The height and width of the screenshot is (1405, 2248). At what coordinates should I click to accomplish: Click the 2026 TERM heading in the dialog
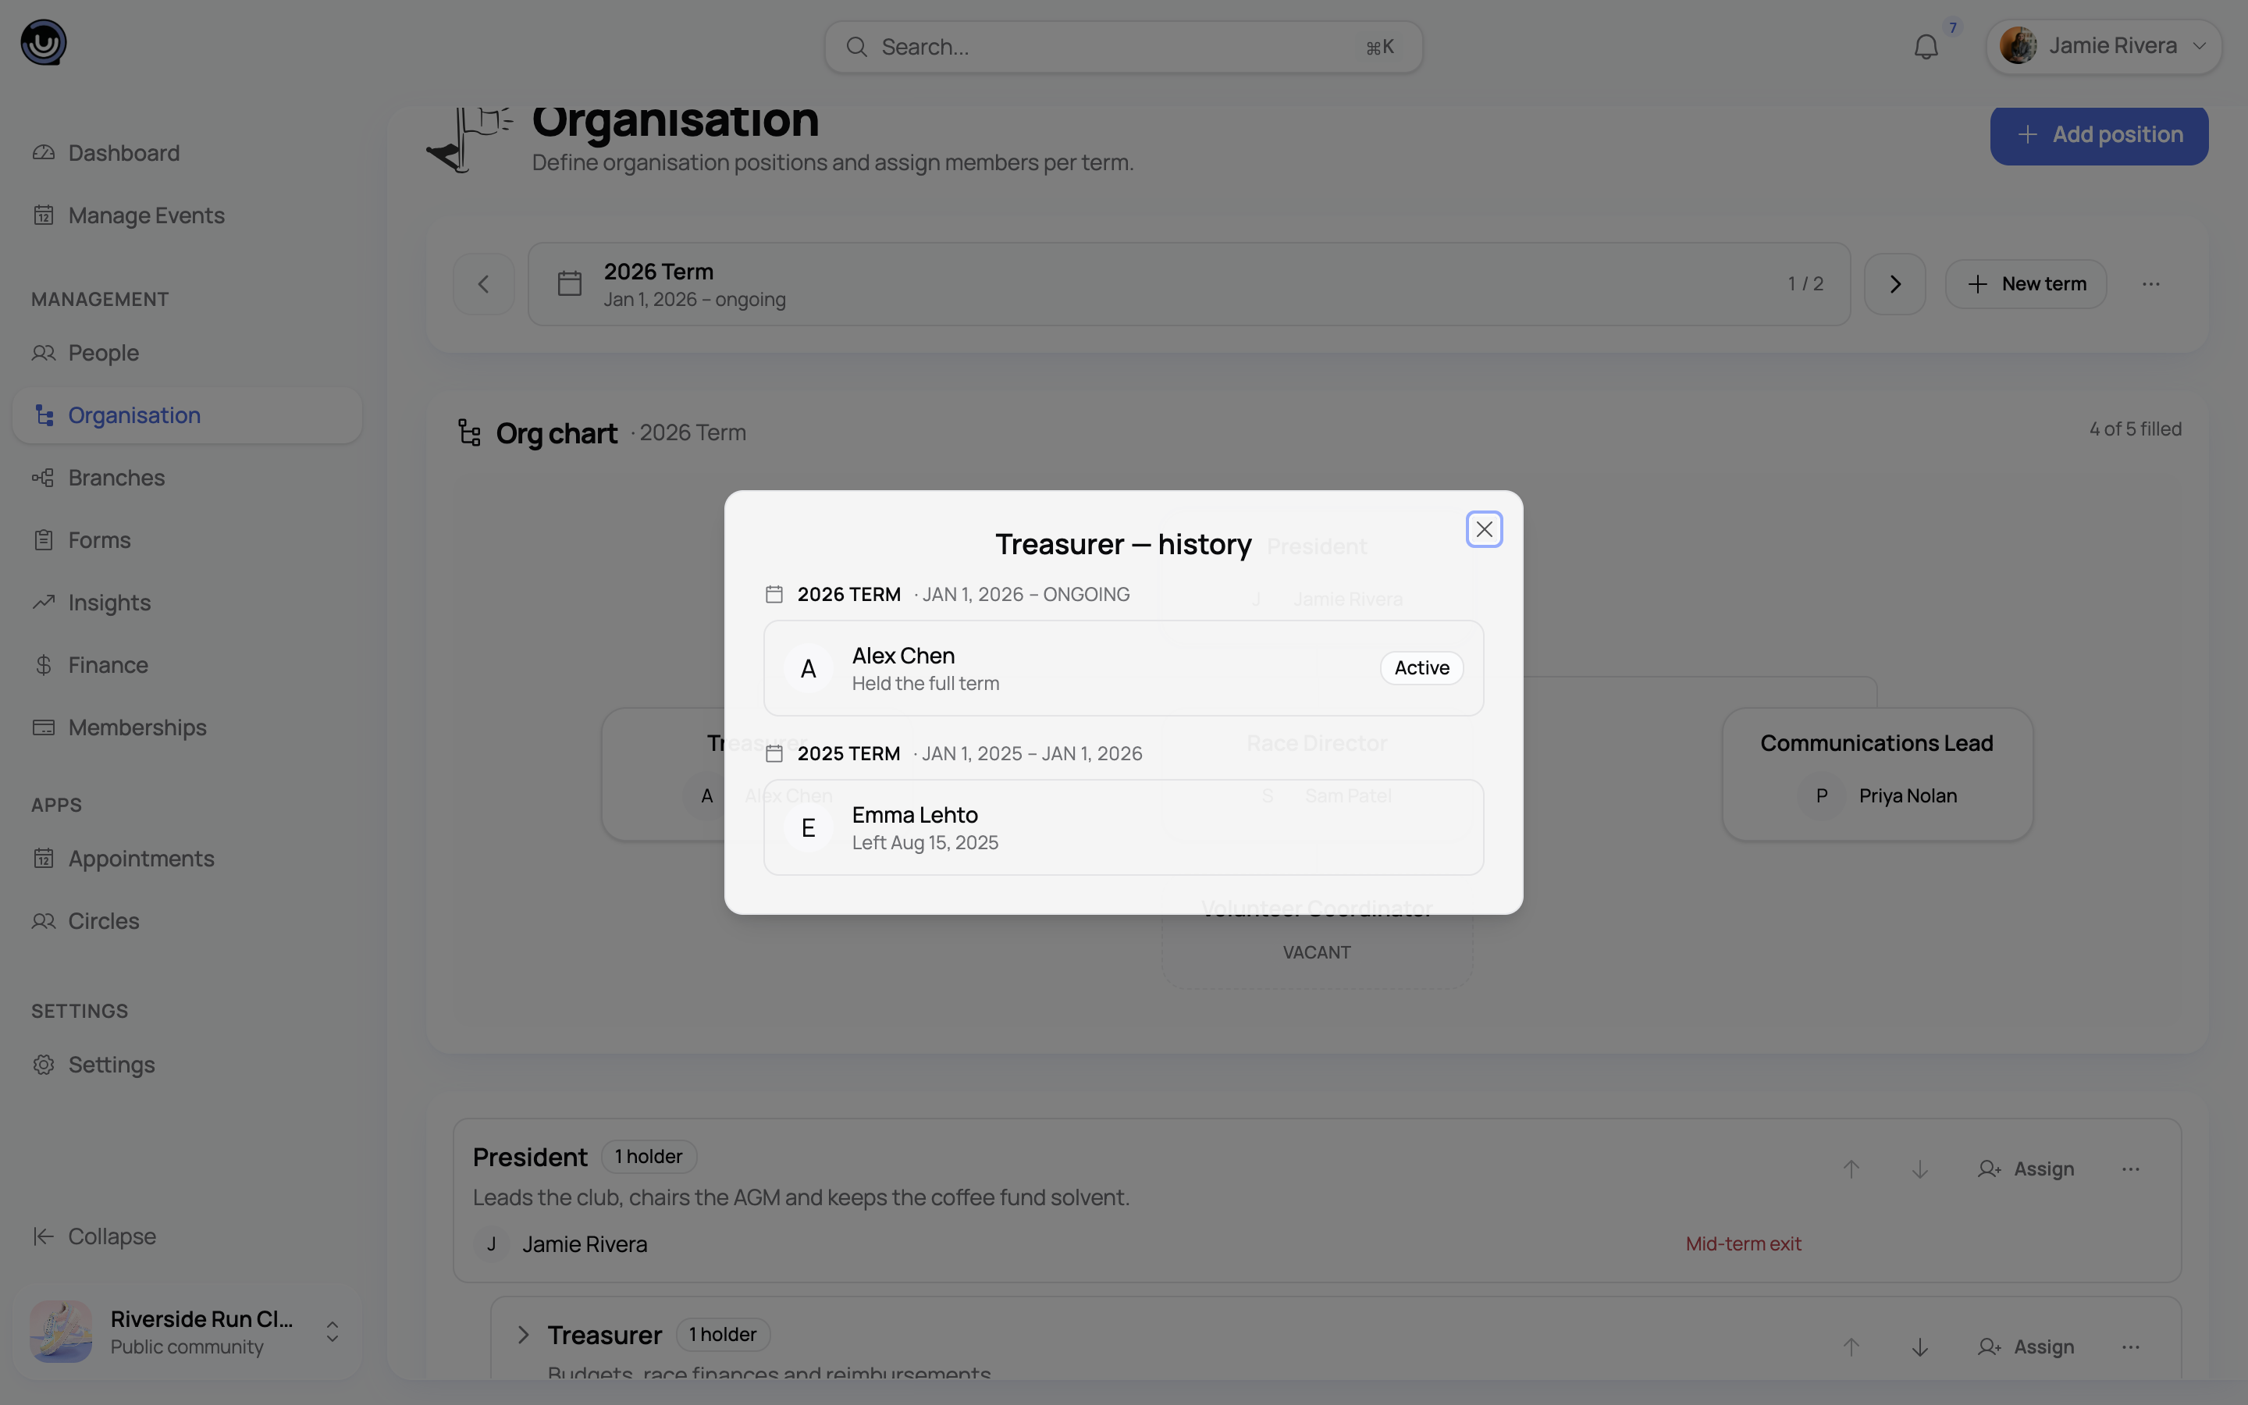tap(849, 595)
